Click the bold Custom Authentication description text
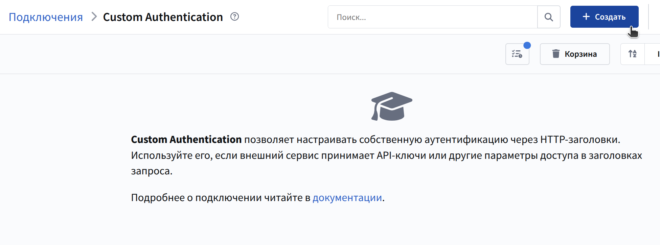660x245 pixels. (x=186, y=139)
